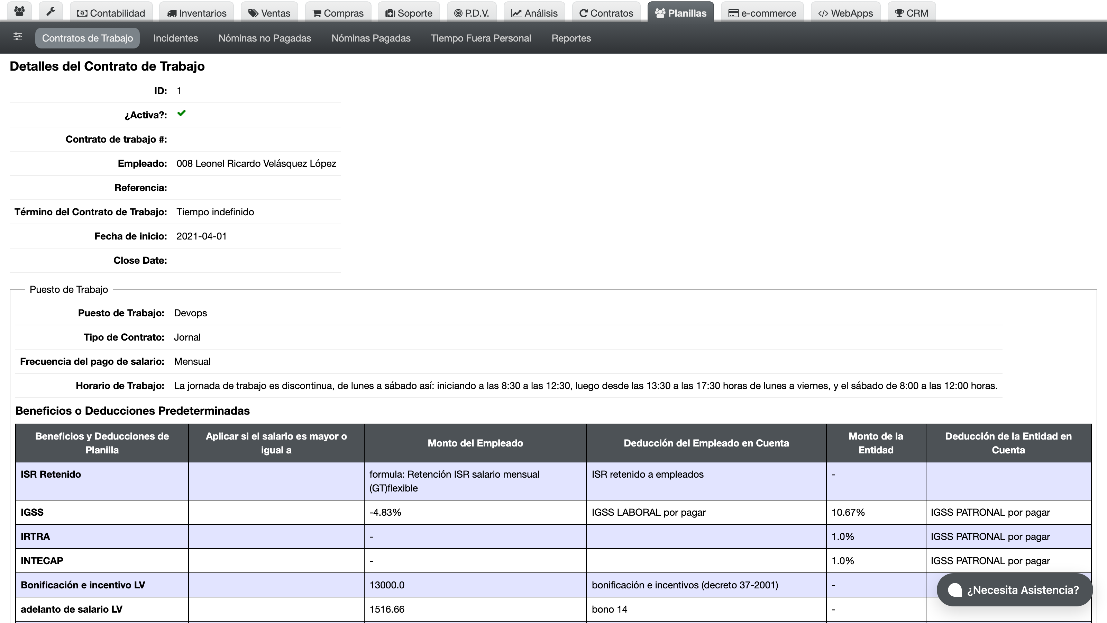Open Tiempo Fuera Personal

pos(481,38)
